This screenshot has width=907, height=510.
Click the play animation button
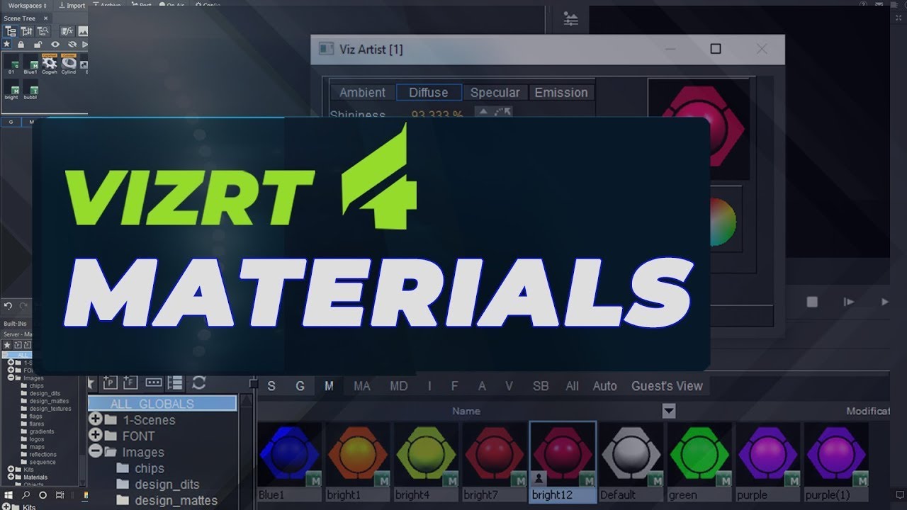(884, 302)
